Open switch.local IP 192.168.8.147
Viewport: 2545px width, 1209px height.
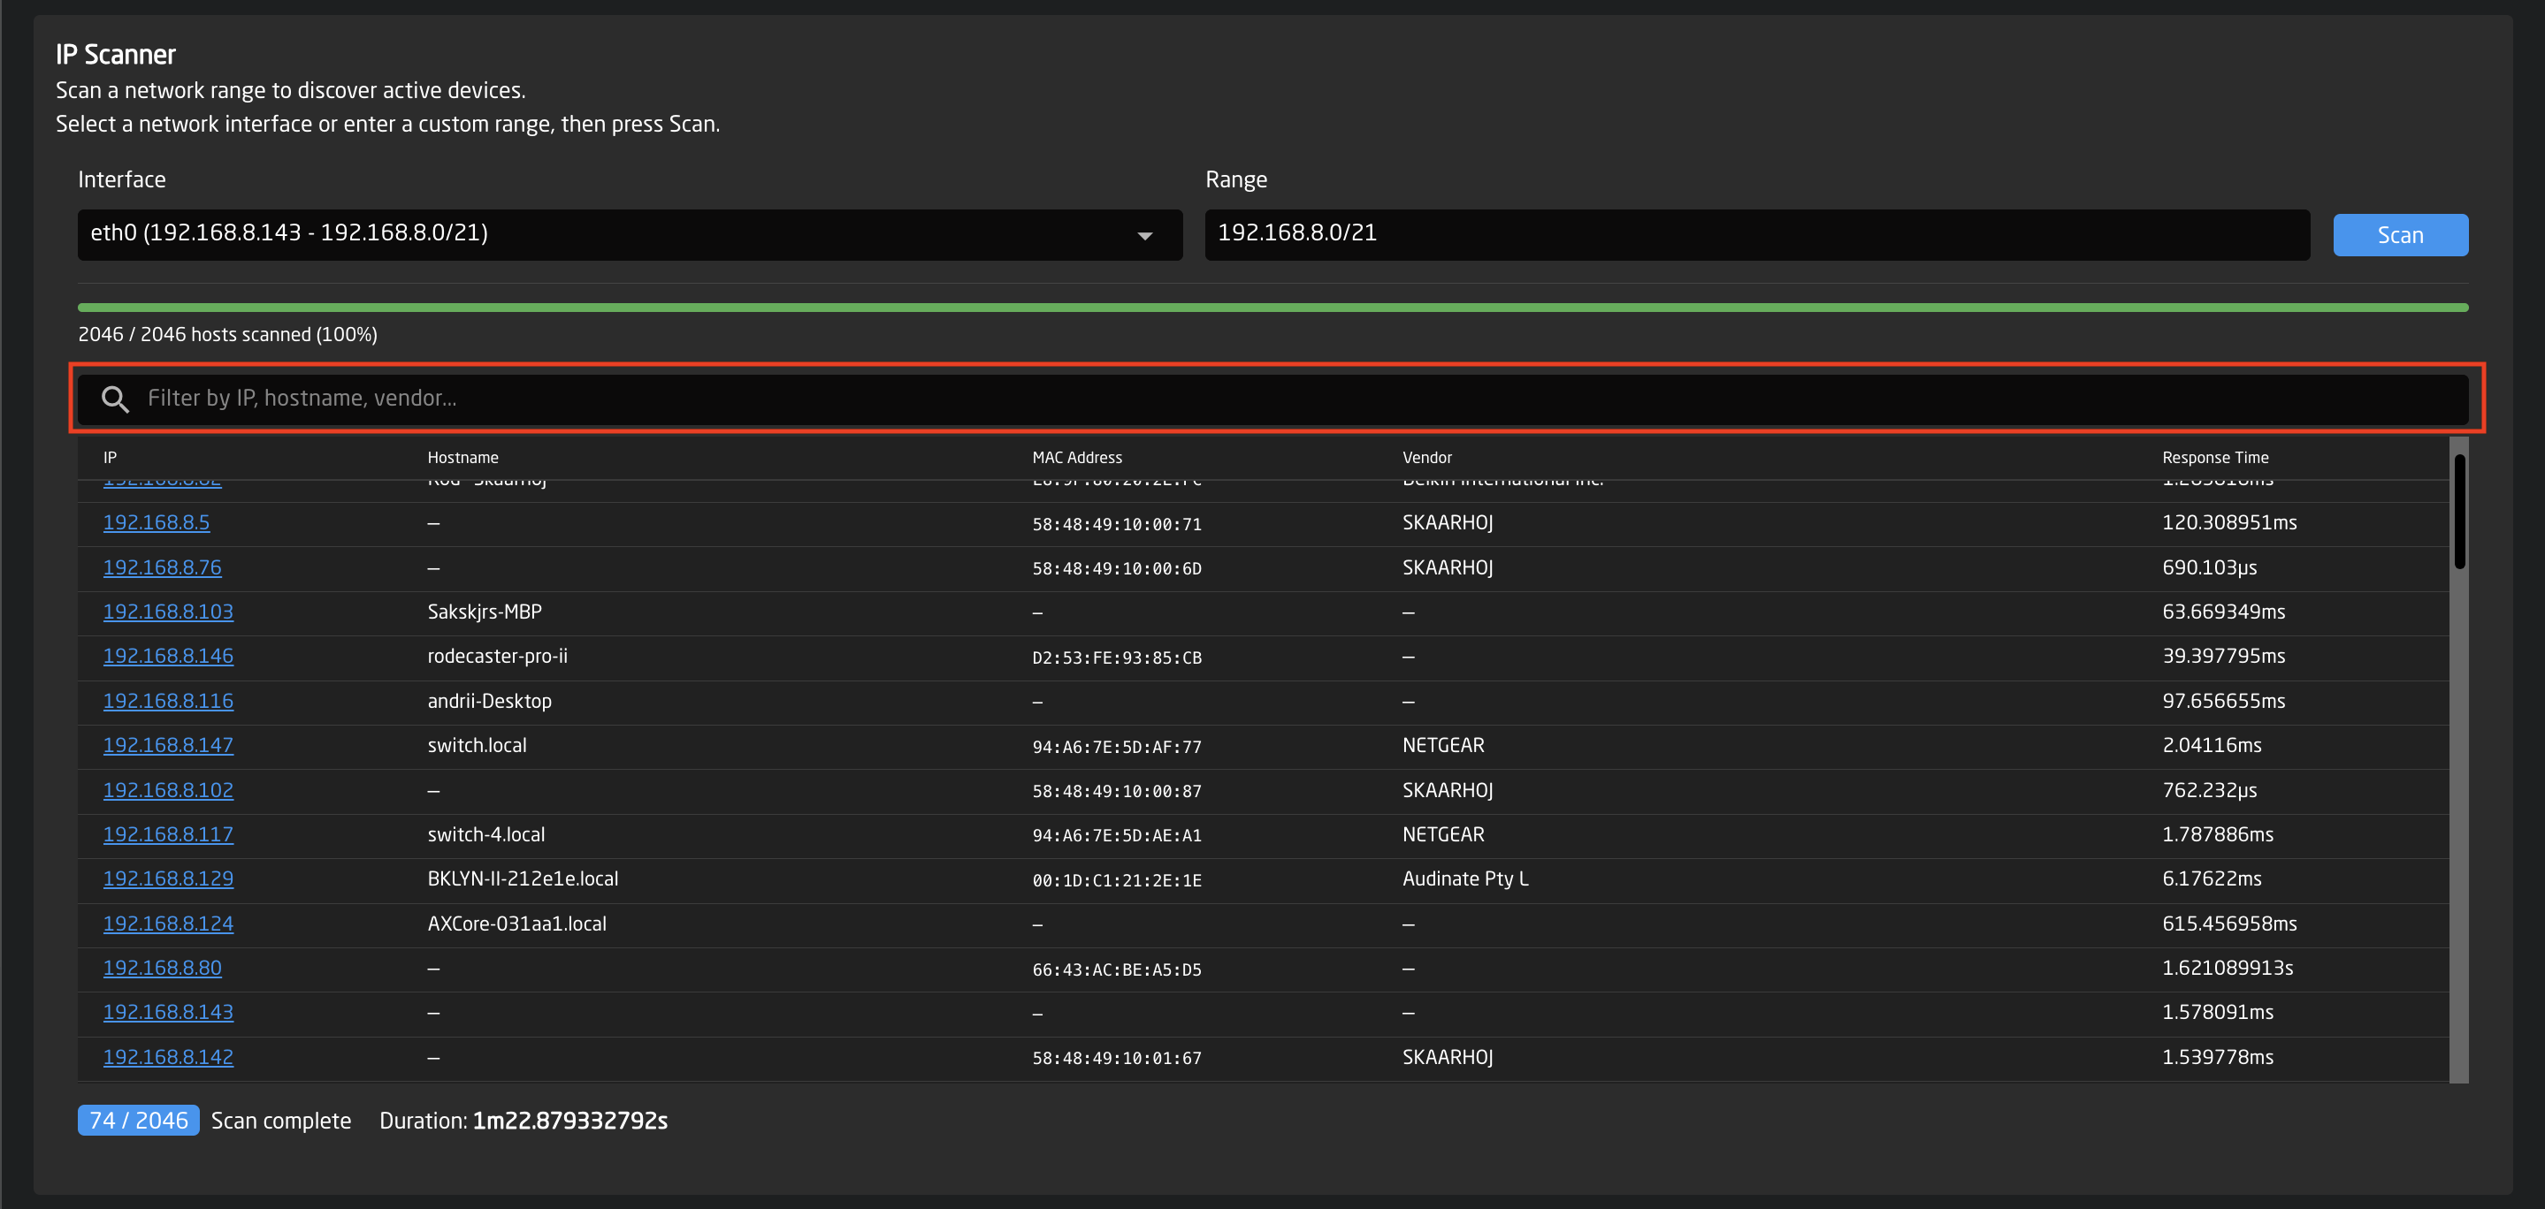(x=168, y=745)
